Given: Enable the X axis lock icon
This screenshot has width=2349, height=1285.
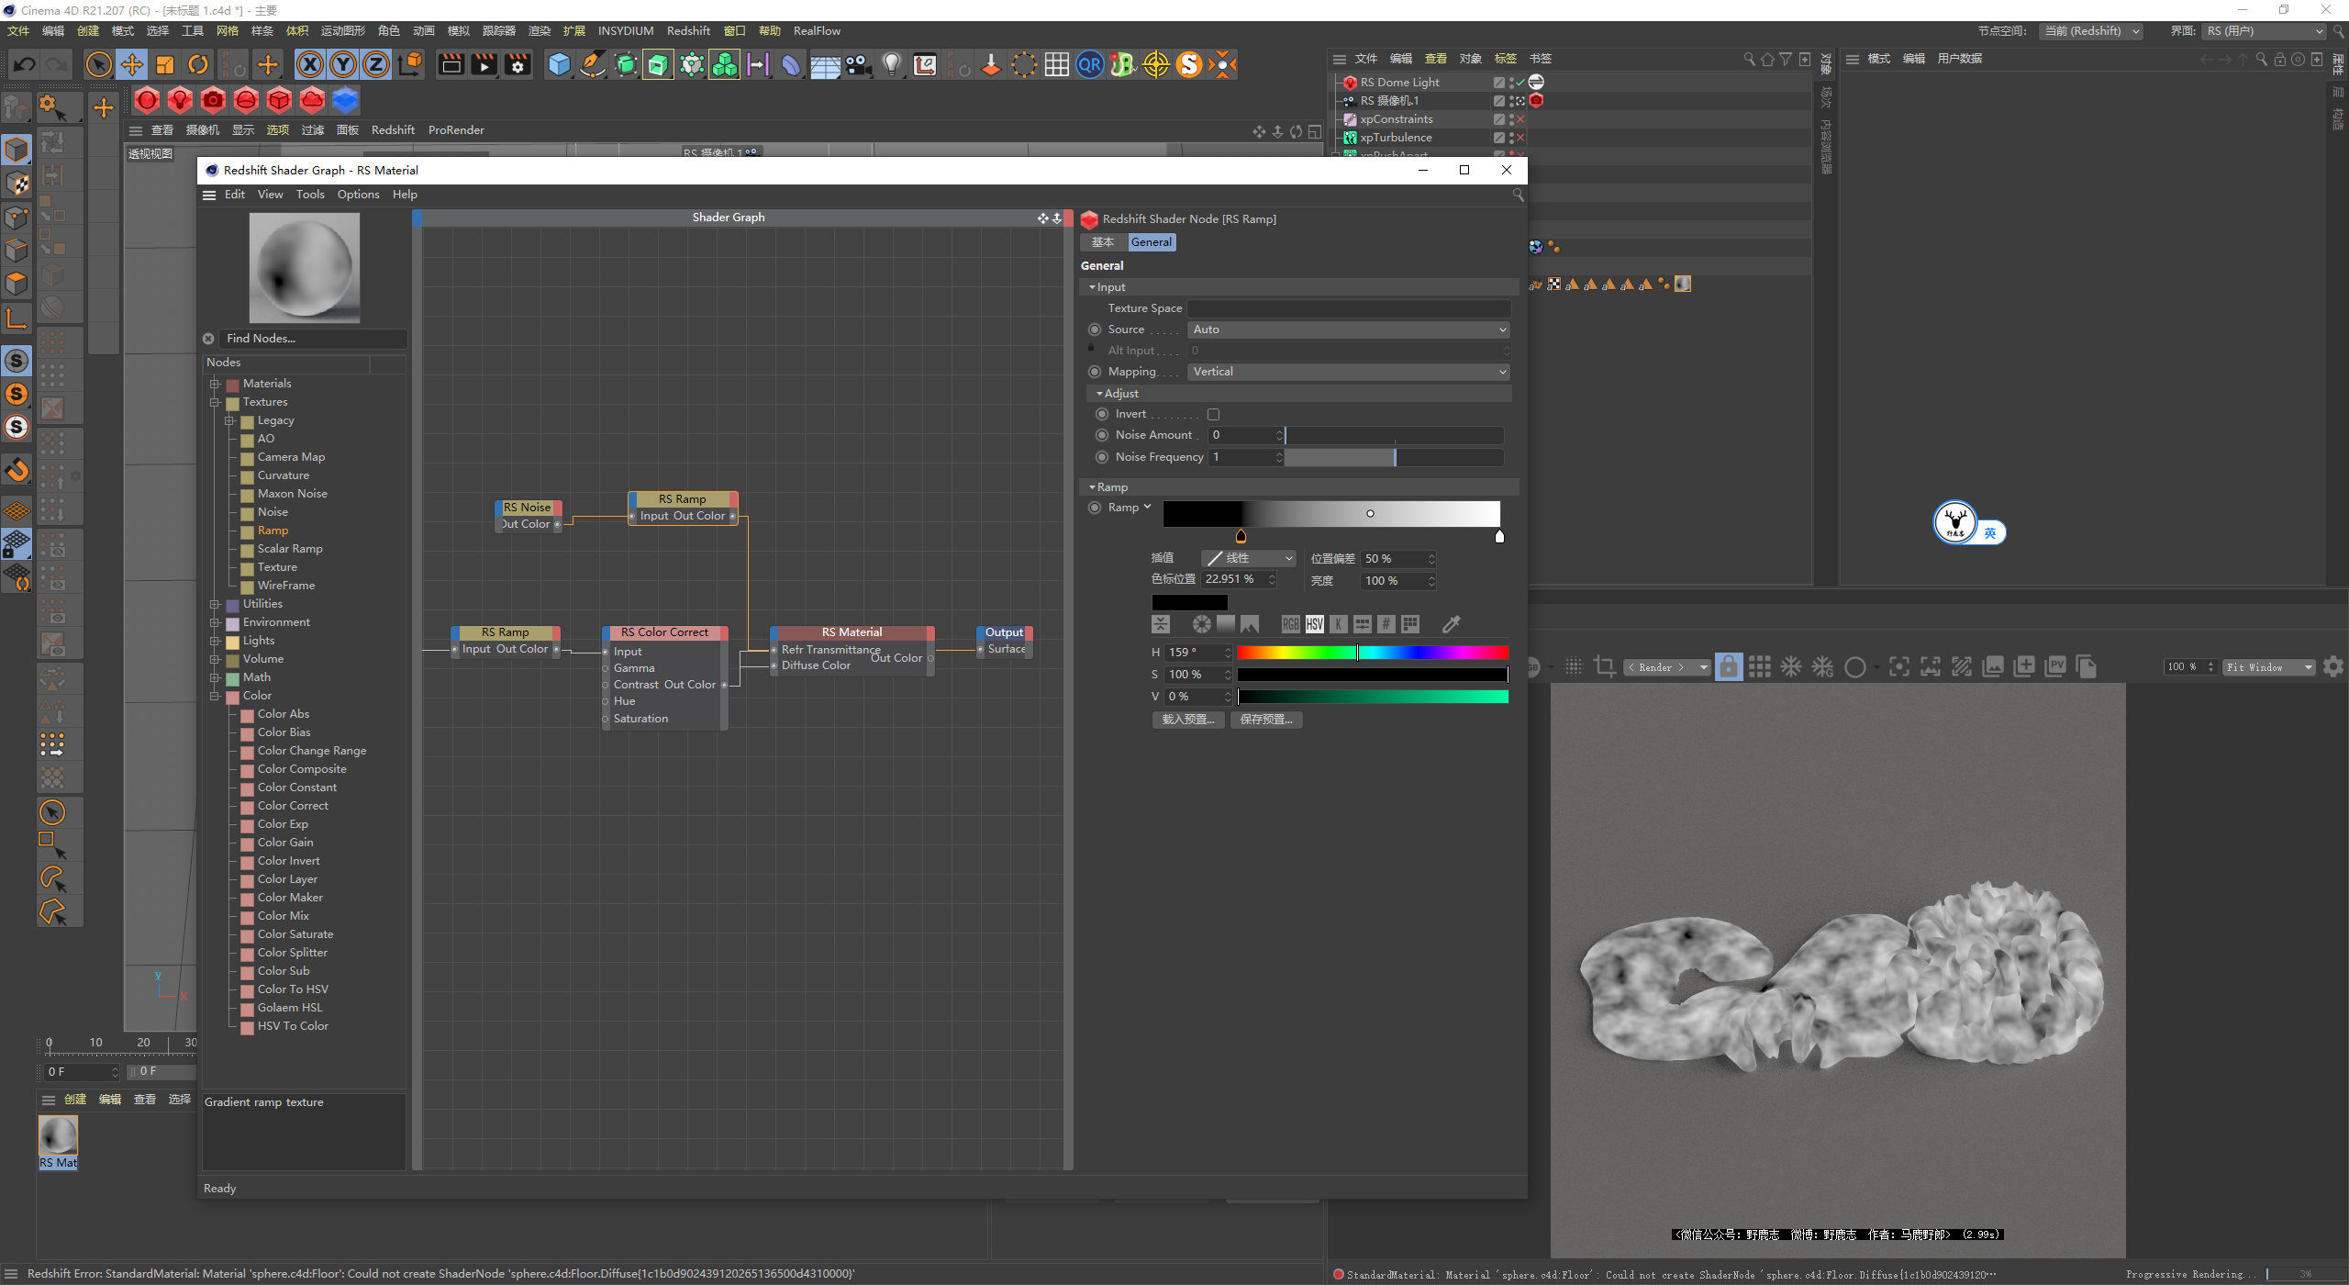Looking at the screenshot, I should [x=310, y=64].
